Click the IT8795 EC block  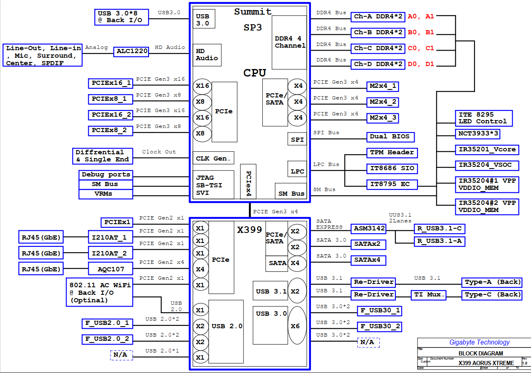[x=392, y=184]
